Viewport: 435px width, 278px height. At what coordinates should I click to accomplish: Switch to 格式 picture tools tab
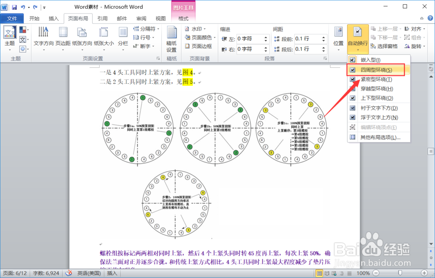coord(184,18)
